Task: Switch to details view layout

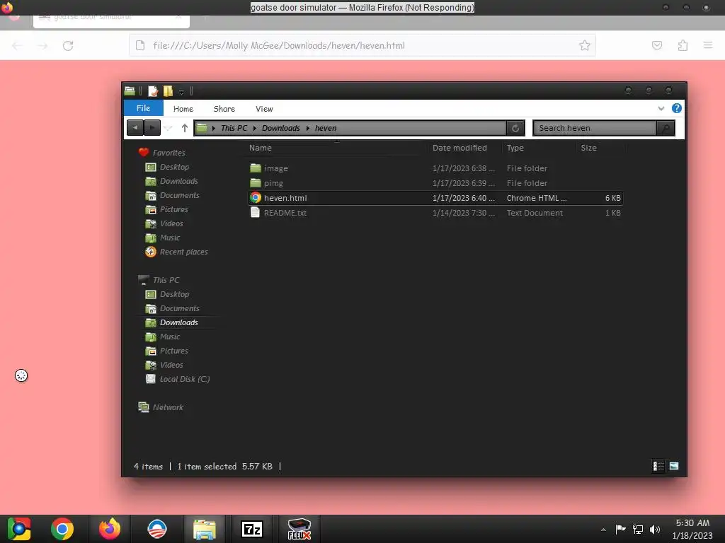Action: (658, 466)
